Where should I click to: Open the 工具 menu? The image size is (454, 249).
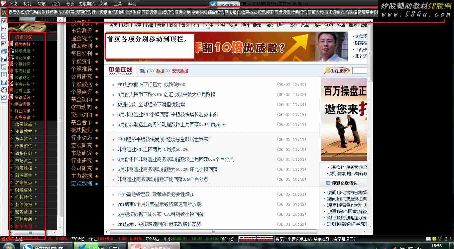(x=118, y=4)
